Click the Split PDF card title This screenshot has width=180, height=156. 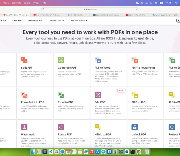[27, 68]
